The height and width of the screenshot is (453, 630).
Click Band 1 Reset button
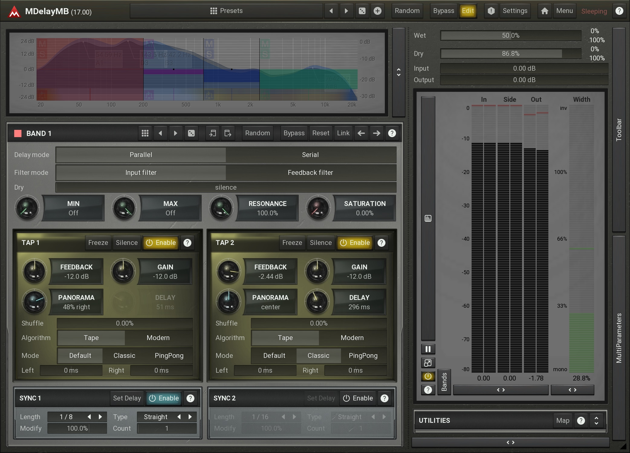(x=320, y=133)
